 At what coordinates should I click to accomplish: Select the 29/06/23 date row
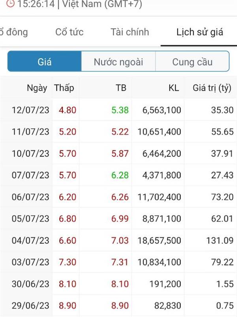point(118,306)
